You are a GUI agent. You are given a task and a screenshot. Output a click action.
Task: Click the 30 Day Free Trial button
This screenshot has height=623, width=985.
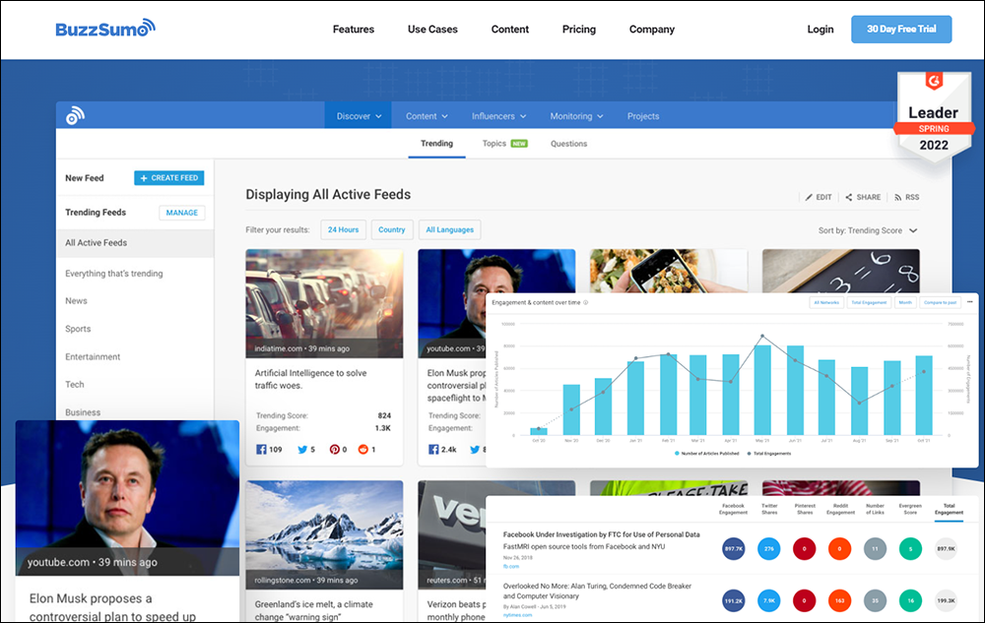click(x=901, y=29)
